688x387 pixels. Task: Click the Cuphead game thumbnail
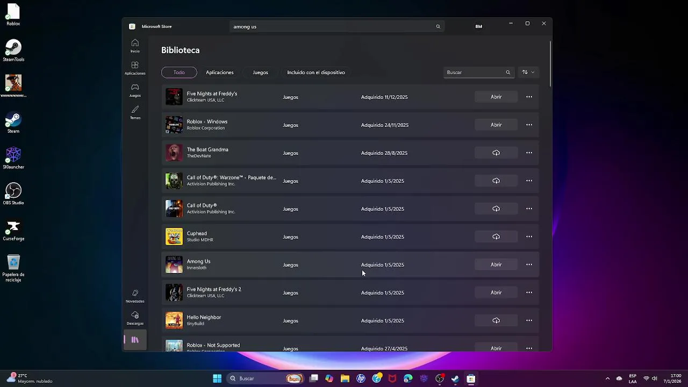click(174, 236)
